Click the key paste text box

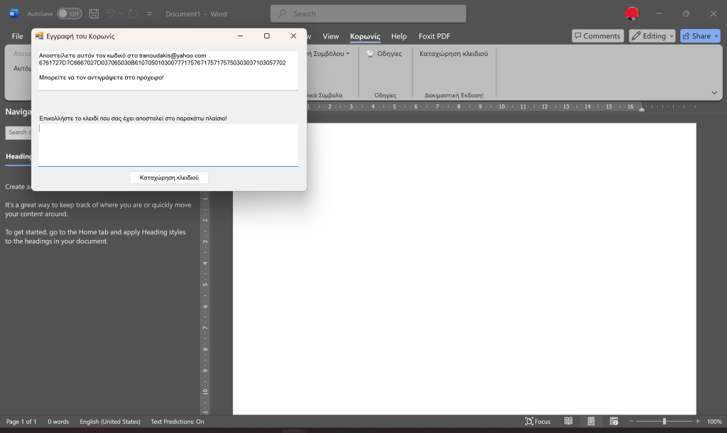168,145
